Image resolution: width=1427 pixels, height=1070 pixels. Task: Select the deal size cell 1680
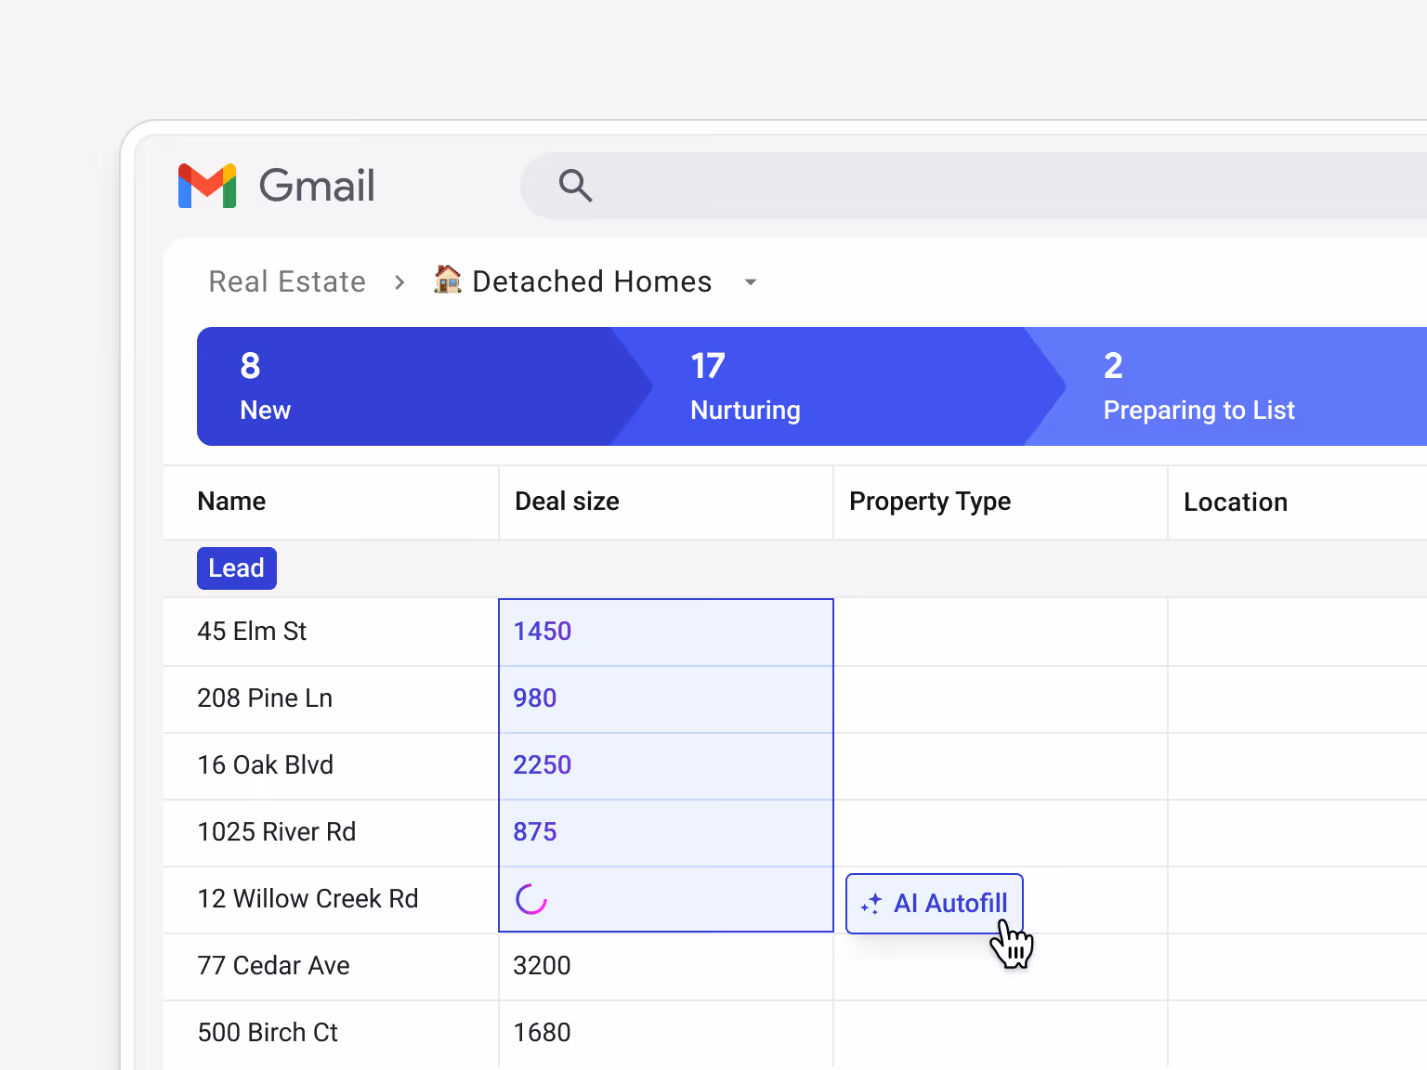[x=666, y=1033]
